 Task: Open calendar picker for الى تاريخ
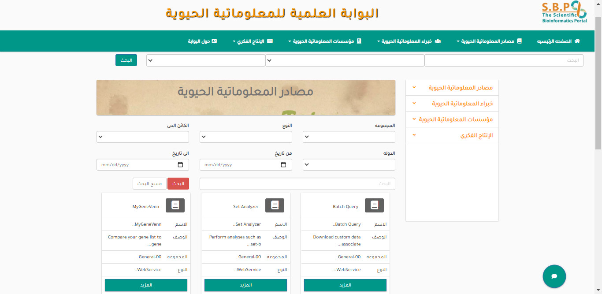coord(180,165)
